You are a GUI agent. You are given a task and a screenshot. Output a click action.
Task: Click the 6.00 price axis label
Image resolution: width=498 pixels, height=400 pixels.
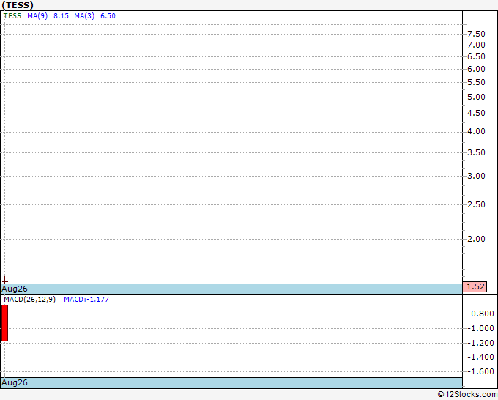pos(476,69)
